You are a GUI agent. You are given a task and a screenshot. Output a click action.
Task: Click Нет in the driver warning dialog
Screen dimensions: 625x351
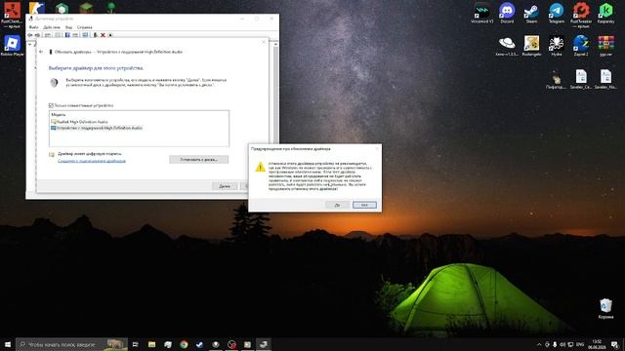364,205
